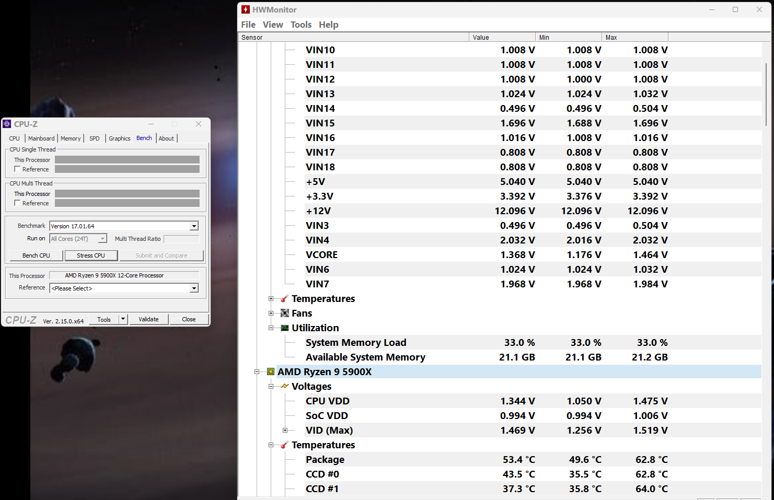This screenshot has width=774, height=500.
Task: Click the thermometer icon beside lower Temperatures
Action: click(285, 445)
